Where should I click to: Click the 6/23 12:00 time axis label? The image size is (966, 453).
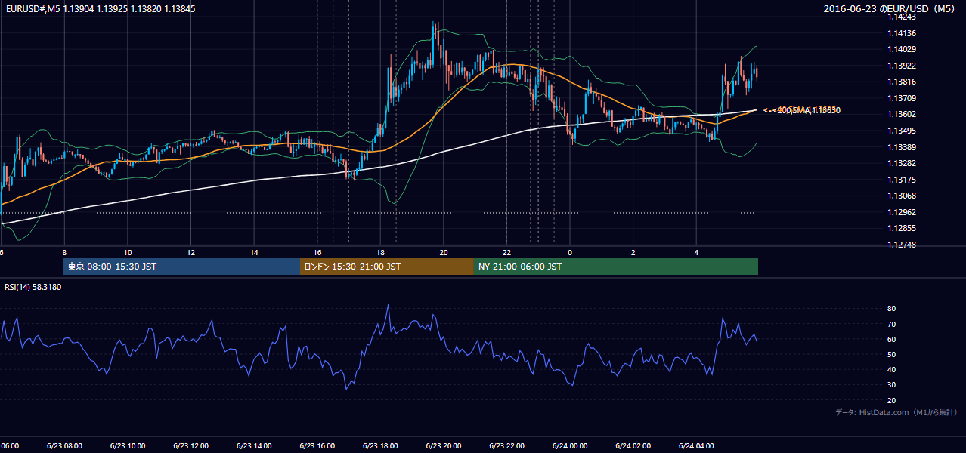click(x=191, y=446)
